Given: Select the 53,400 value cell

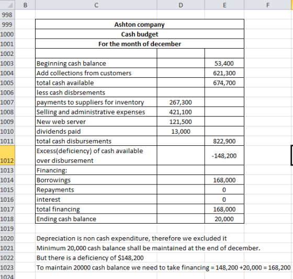Looking at the screenshot, I should 224,63.
